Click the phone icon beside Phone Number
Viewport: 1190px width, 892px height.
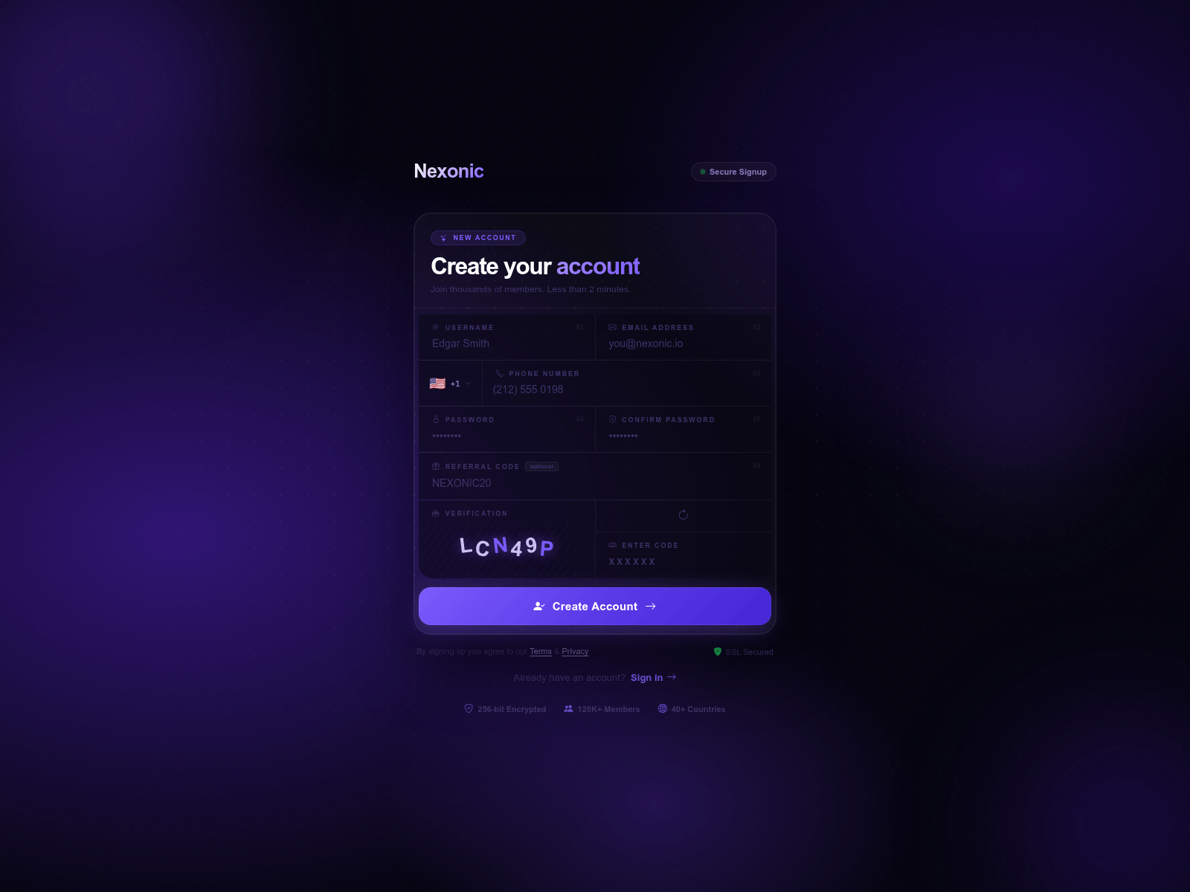point(500,374)
